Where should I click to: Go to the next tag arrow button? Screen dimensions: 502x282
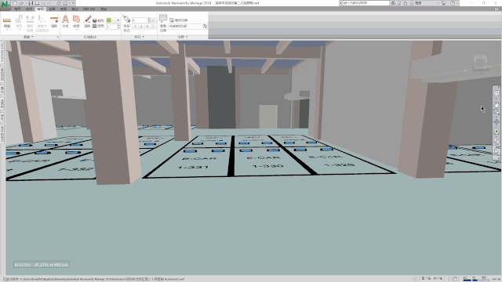coord(147,27)
